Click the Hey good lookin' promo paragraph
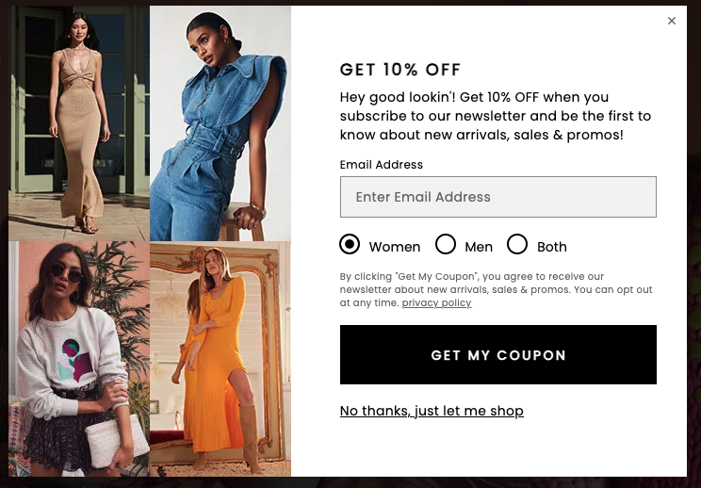Screen dimensions: 701x488 pos(496,116)
